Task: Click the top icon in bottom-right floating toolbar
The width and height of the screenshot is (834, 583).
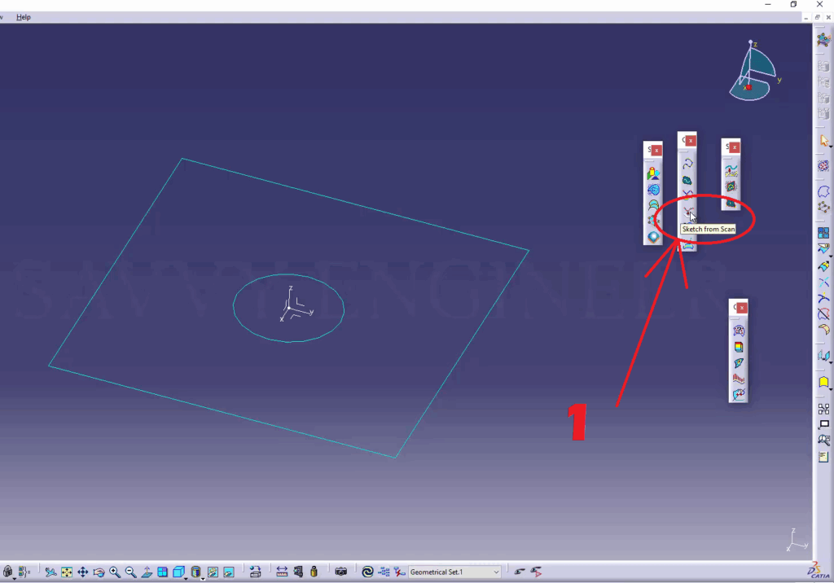Action: pos(739,331)
